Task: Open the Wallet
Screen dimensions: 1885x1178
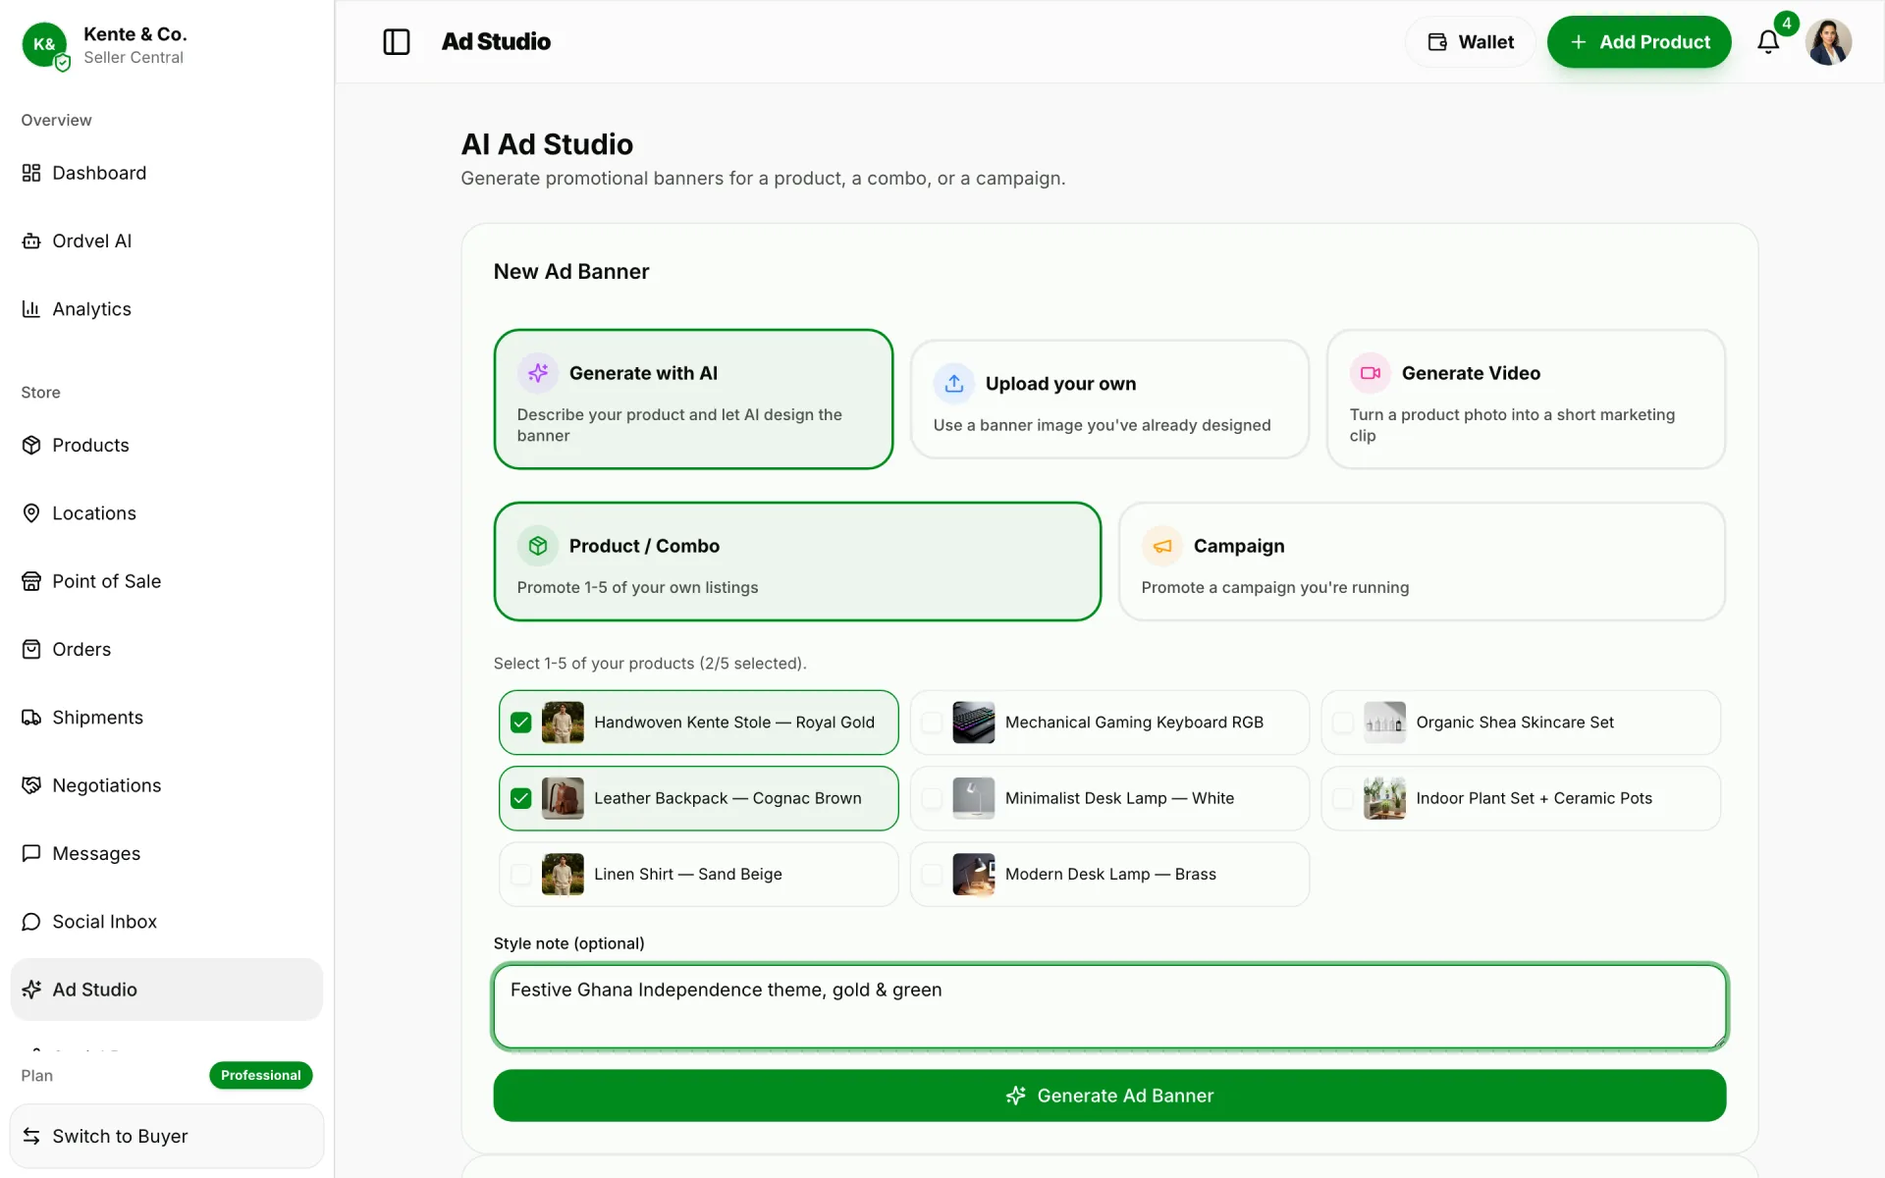Action: 1470,41
